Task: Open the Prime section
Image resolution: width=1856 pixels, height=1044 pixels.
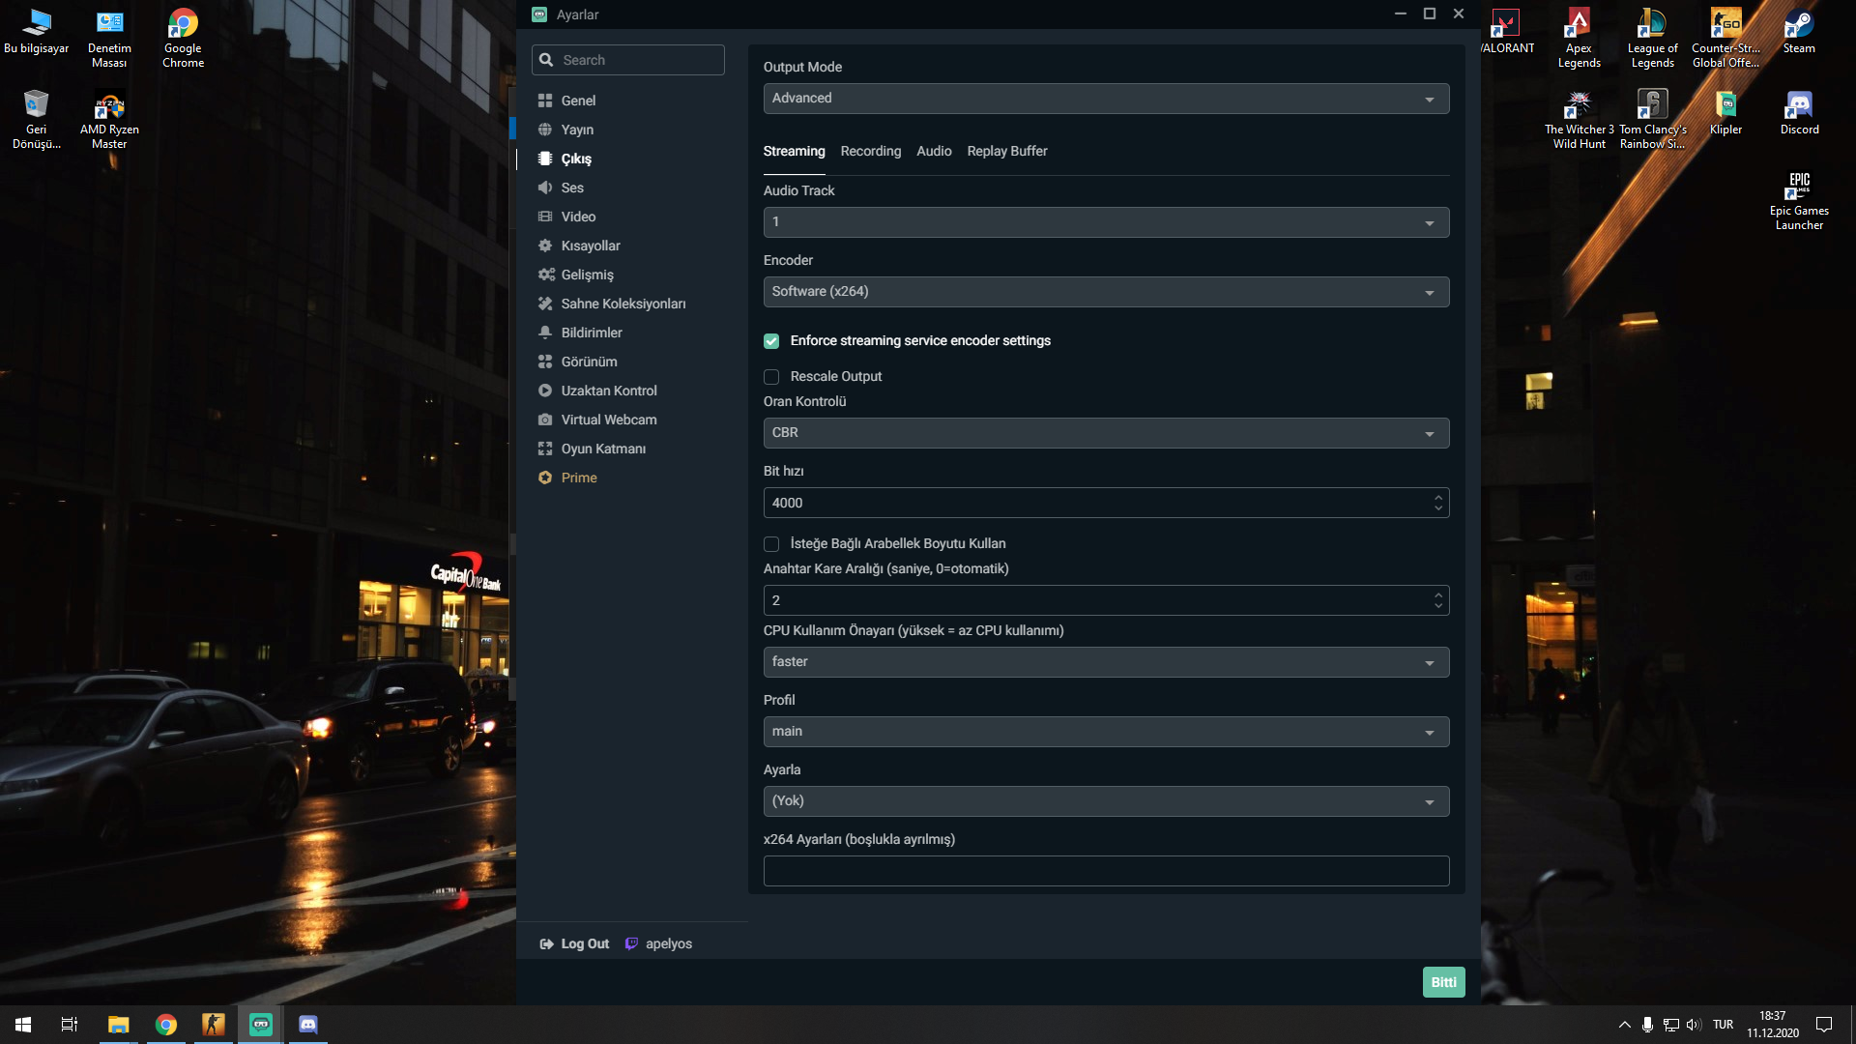Action: coord(578,478)
